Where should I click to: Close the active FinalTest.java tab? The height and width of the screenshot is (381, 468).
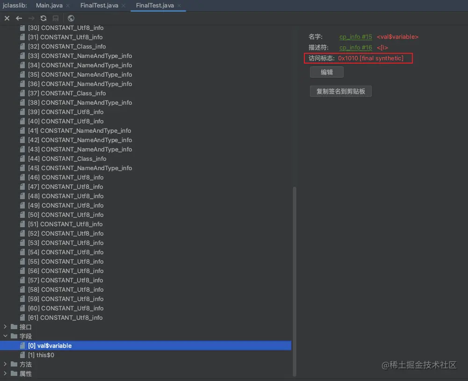179,6
